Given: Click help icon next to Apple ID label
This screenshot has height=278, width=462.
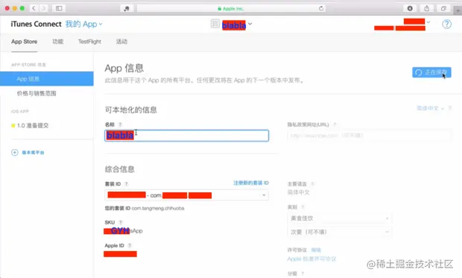Looking at the screenshot, I should point(130,245).
